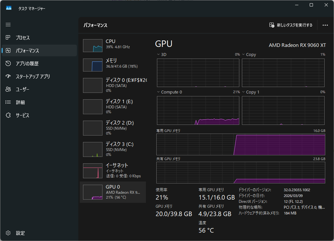The width and height of the screenshot is (334, 241).
Task: Select the メモリ usage thumbnail
Action: pos(93,65)
